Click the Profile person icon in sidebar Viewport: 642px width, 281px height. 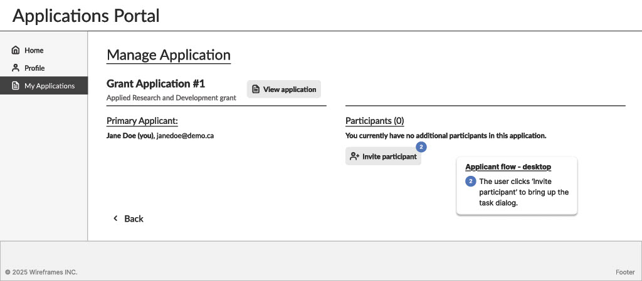point(16,68)
